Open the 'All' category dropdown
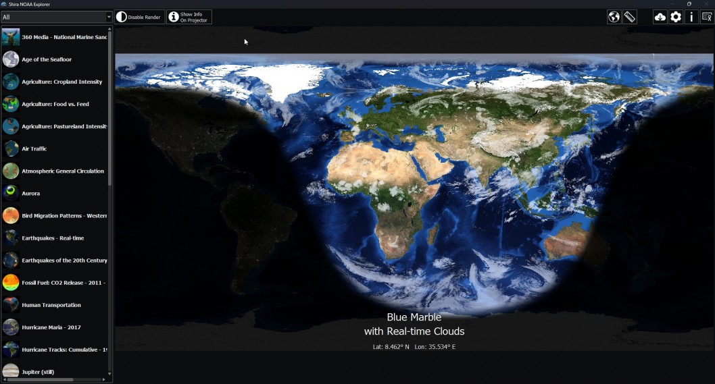 57,17
